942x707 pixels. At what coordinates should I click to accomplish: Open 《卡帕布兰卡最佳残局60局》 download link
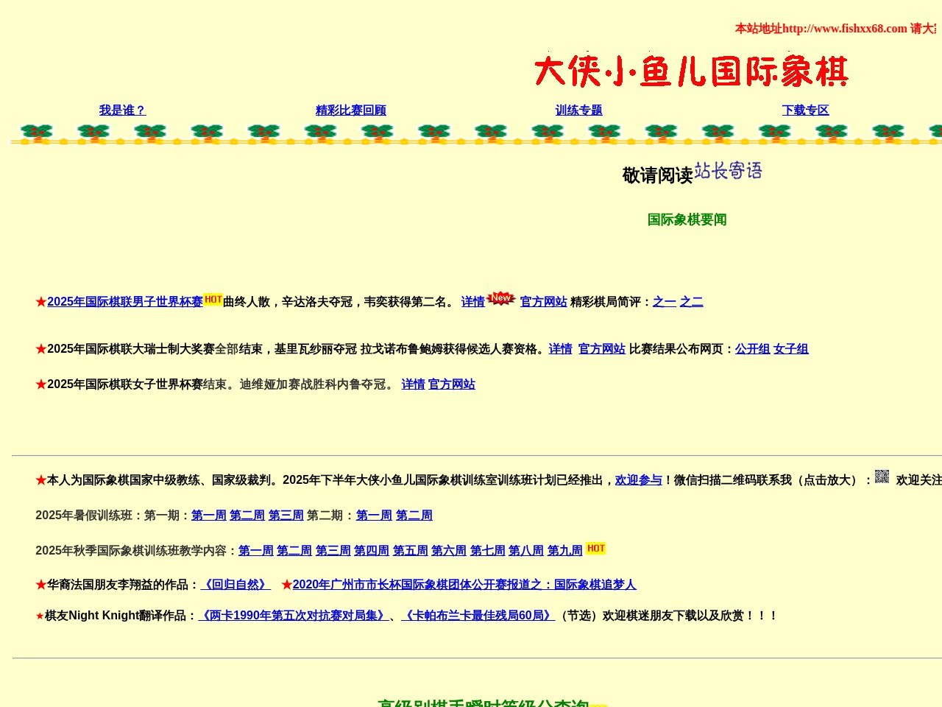click(478, 616)
